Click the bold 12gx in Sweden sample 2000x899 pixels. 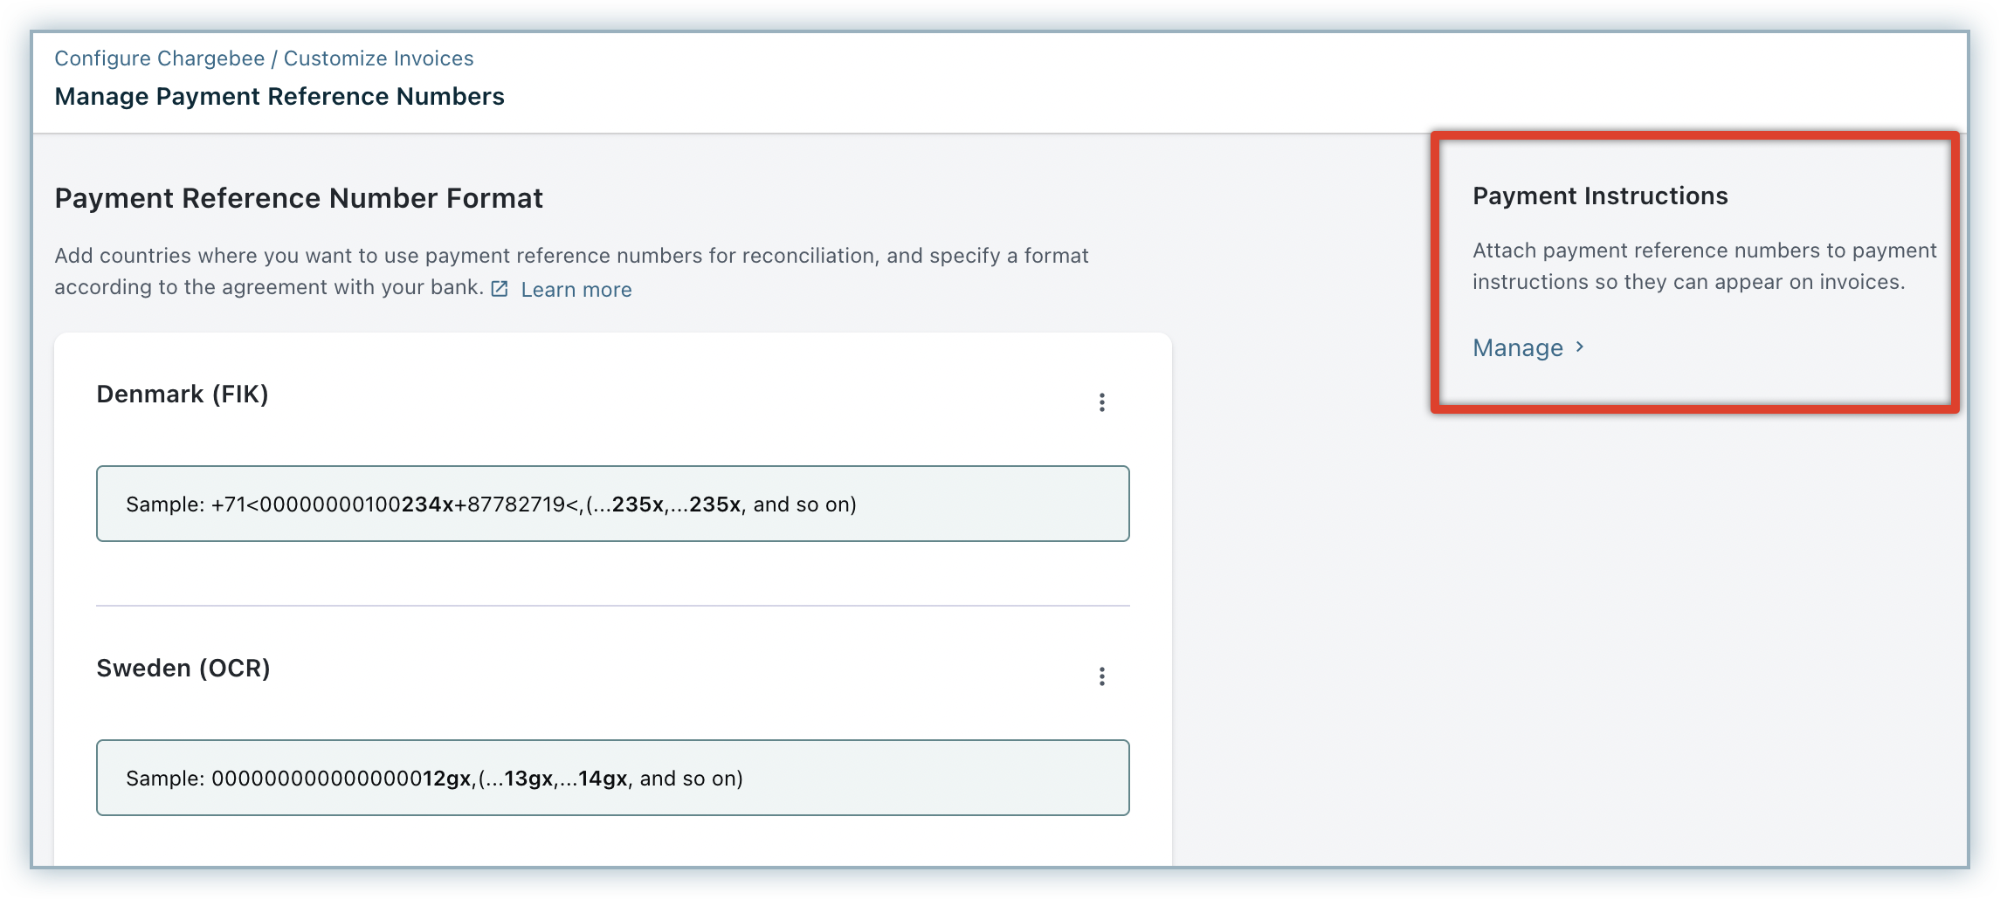click(447, 779)
